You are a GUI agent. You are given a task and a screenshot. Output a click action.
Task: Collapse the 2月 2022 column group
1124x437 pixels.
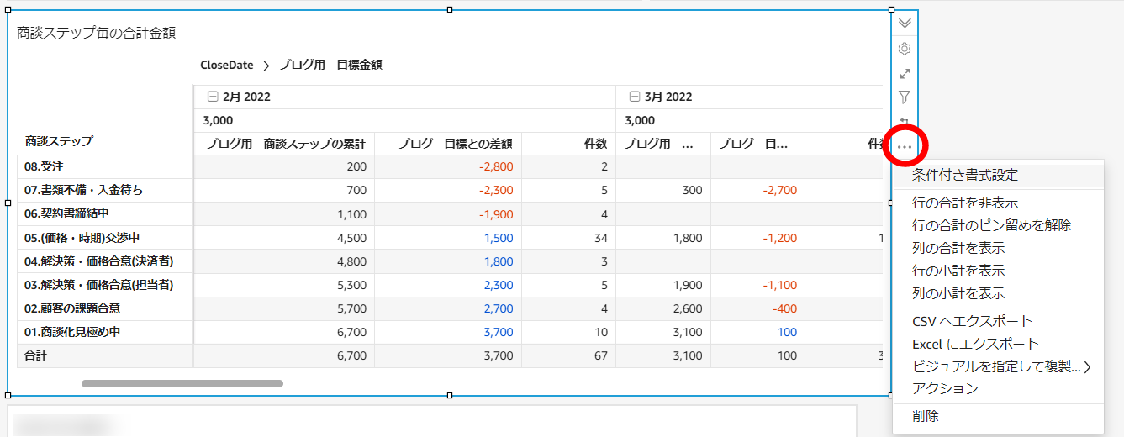pos(212,97)
